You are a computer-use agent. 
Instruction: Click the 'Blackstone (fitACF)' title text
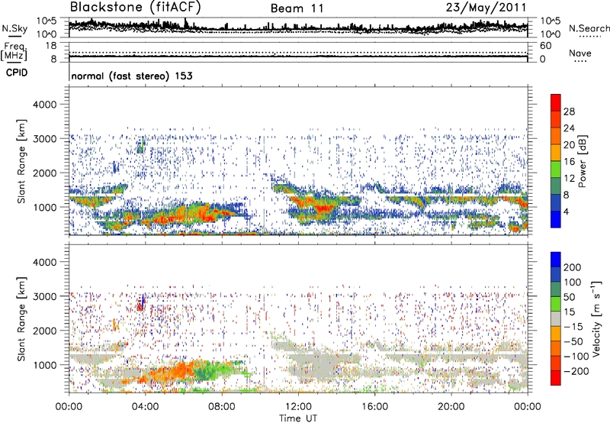tap(136, 8)
